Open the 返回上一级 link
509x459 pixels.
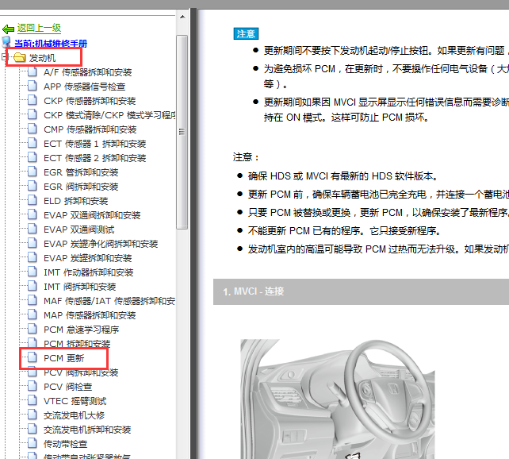(39, 28)
